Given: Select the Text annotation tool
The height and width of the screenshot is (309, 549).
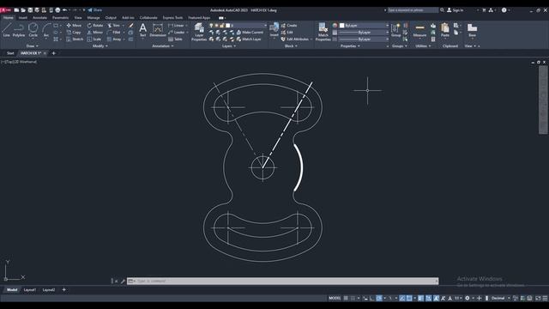Looking at the screenshot, I should click(142, 30).
